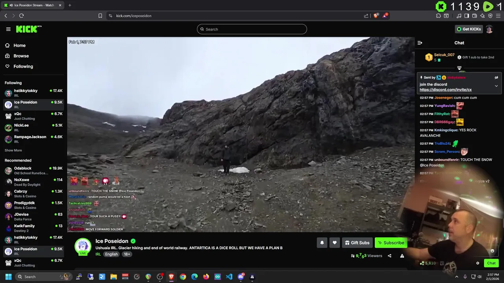Click Brave Shields lion icon

376,16
